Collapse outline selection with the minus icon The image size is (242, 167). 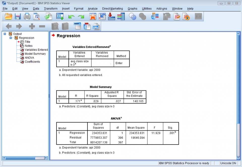pyautogui.click(x=42, y=26)
